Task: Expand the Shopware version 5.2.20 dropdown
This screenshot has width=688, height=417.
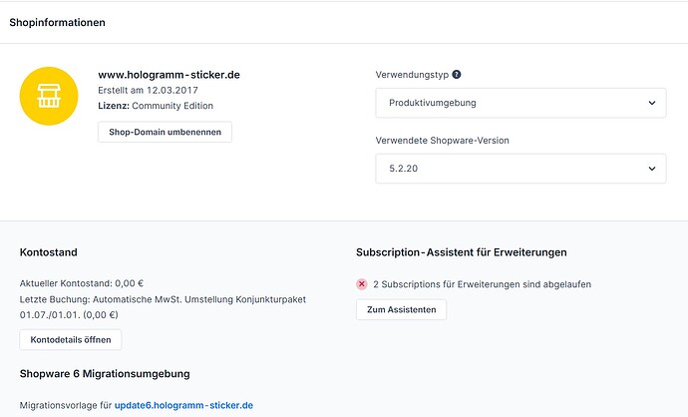Action: (x=520, y=169)
